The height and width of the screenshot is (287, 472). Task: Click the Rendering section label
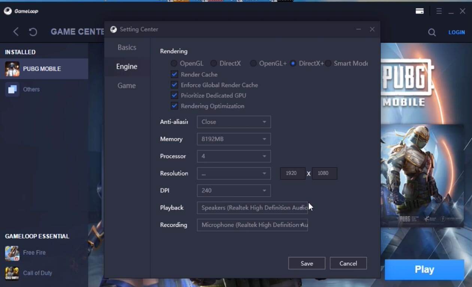point(174,51)
